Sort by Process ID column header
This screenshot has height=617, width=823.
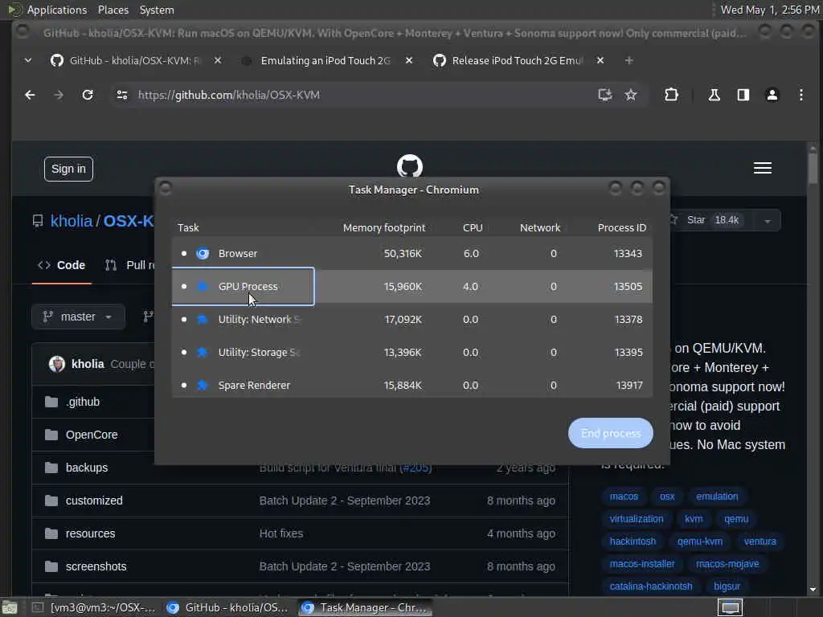(x=622, y=227)
